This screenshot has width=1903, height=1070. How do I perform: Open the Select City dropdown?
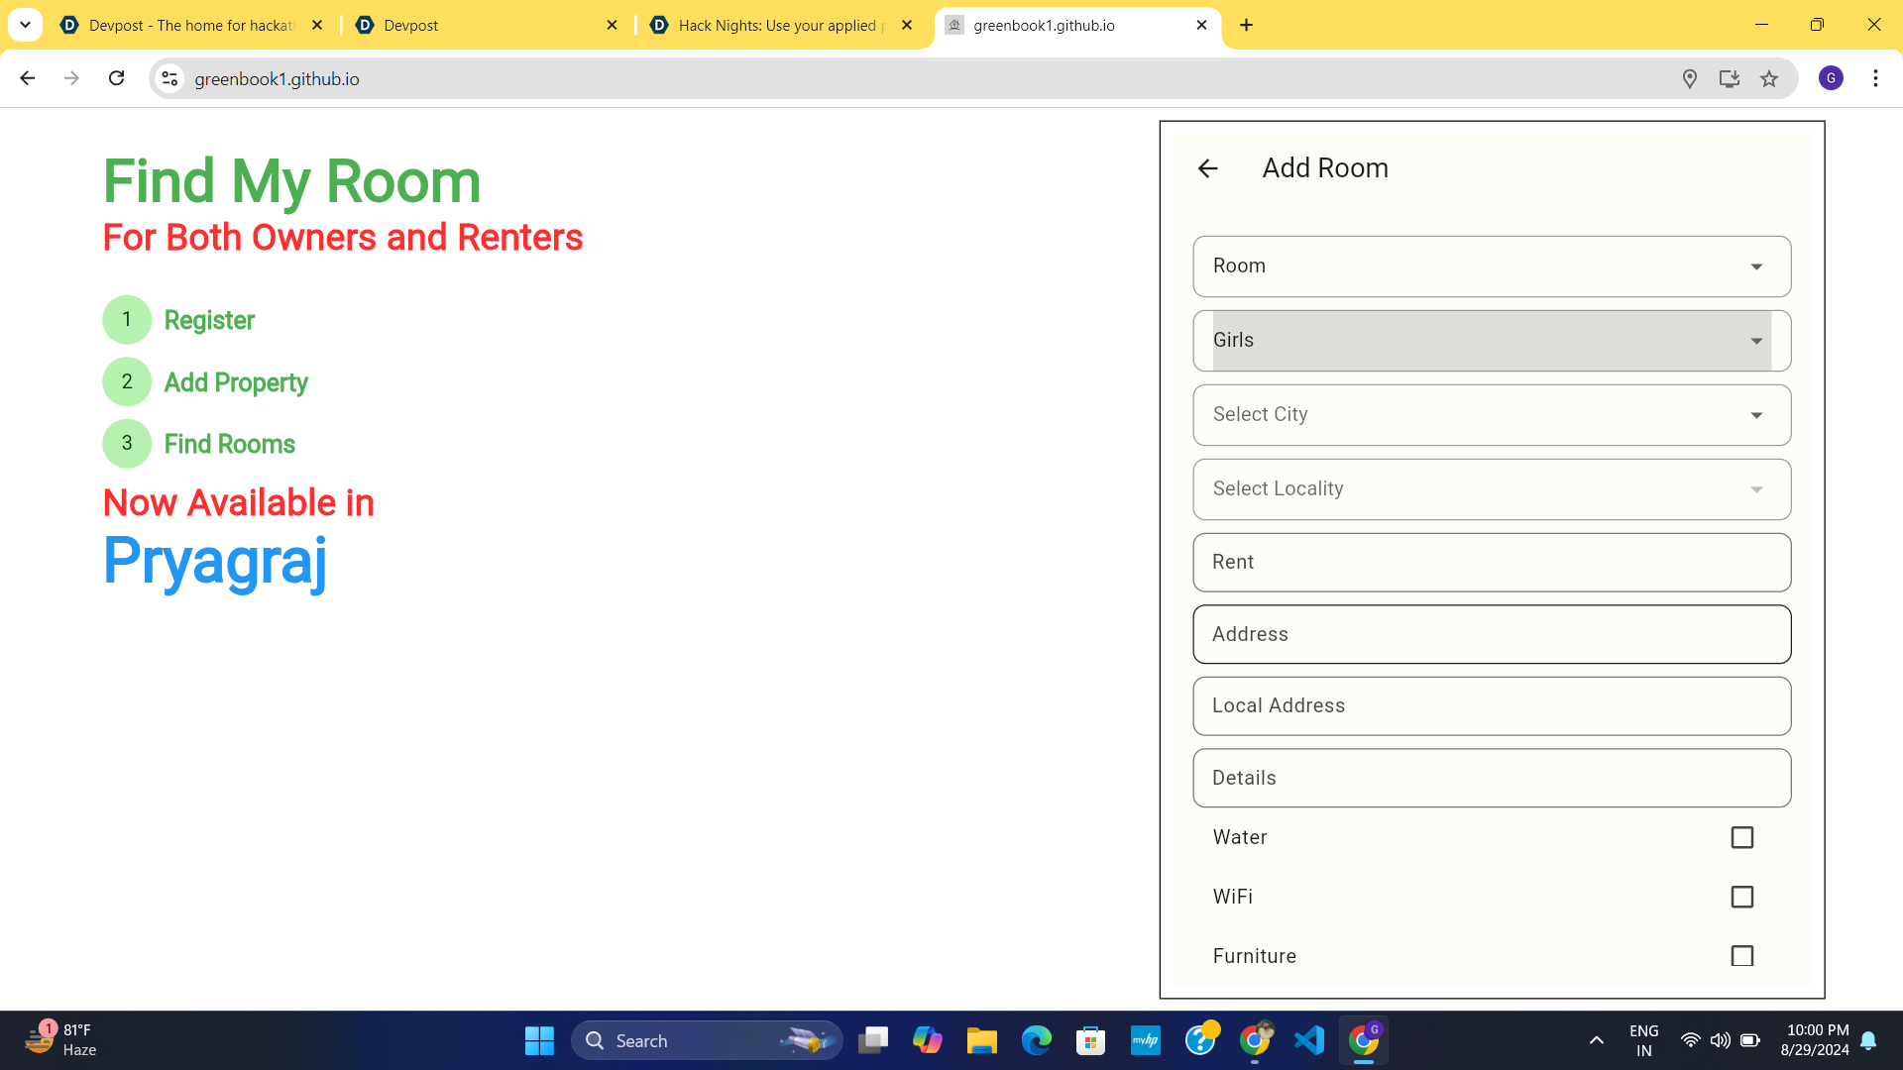[x=1491, y=415]
